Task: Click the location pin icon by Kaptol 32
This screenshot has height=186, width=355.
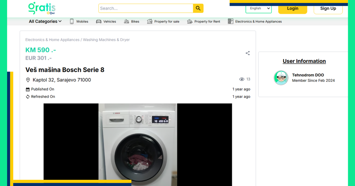Action: [28, 80]
